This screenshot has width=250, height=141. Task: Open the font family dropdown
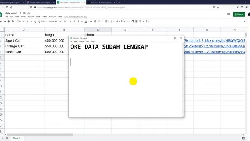[x=55, y=22]
